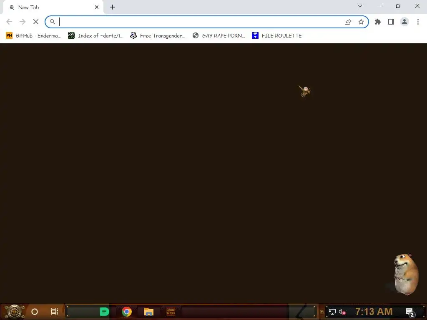Click the hamster desktop pet
Screen dimensions: 427x320
tap(405, 274)
